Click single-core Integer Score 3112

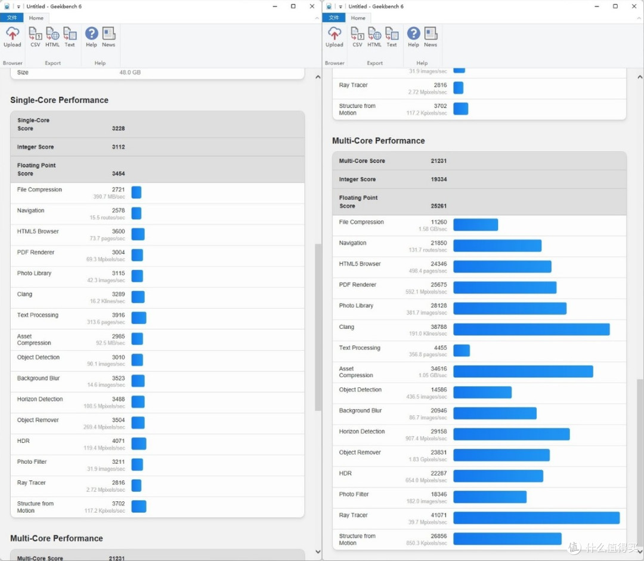pos(118,147)
